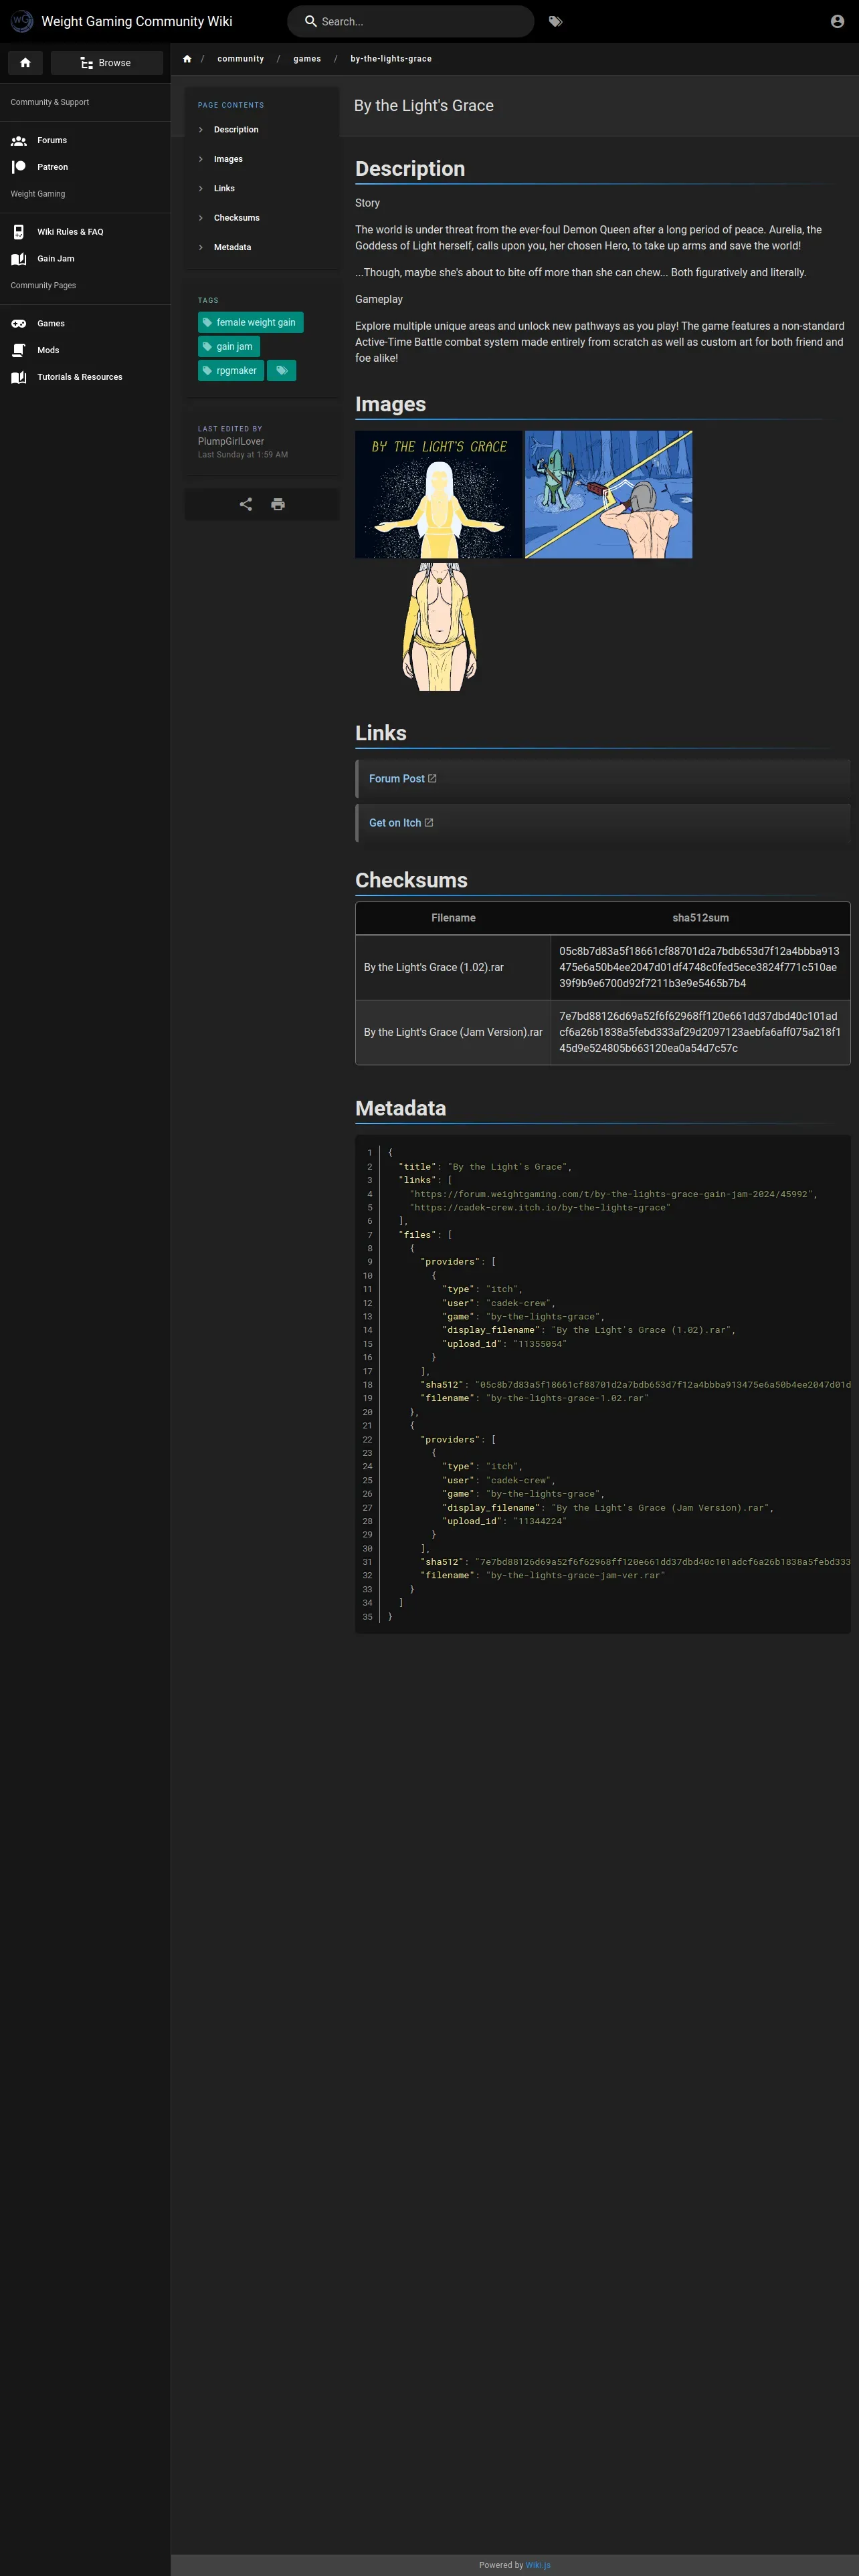
Task: Open the Forum Post link
Action: tap(397, 779)
